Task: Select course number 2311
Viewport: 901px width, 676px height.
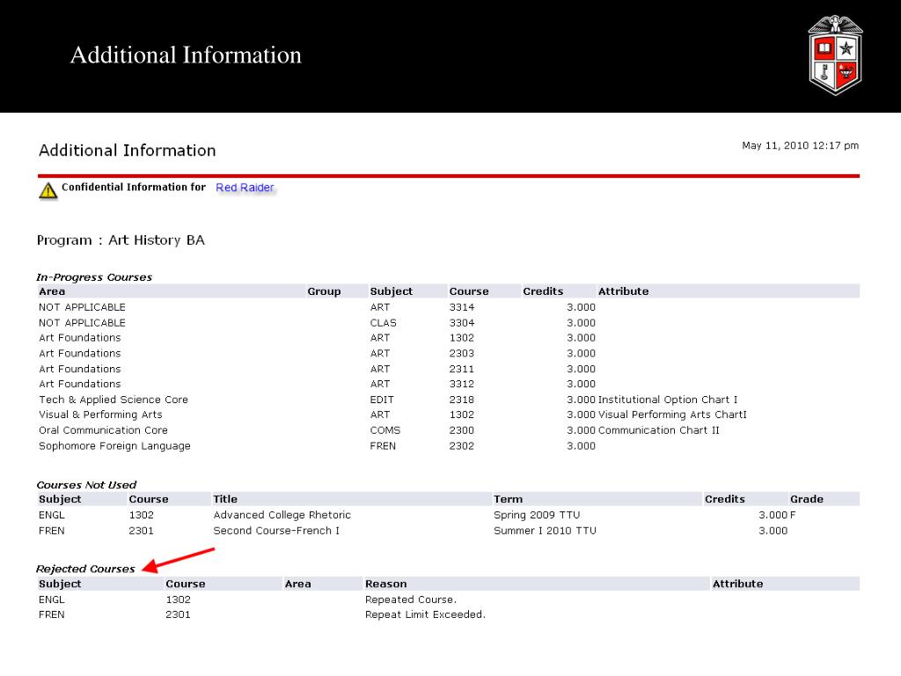Action: pos(461,369)
